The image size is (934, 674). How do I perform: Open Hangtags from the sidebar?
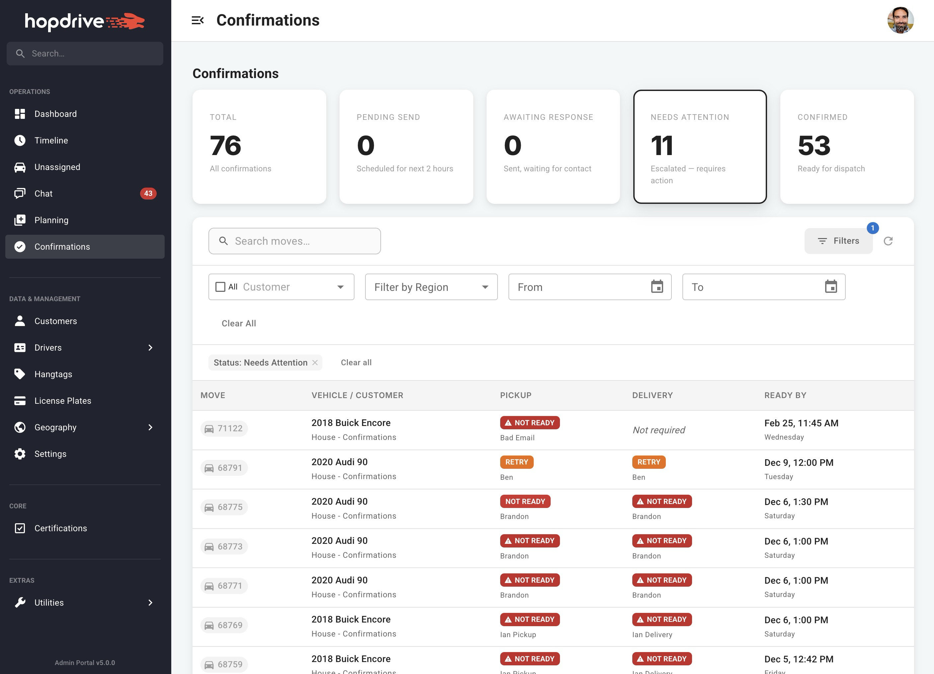click(53, 374)
